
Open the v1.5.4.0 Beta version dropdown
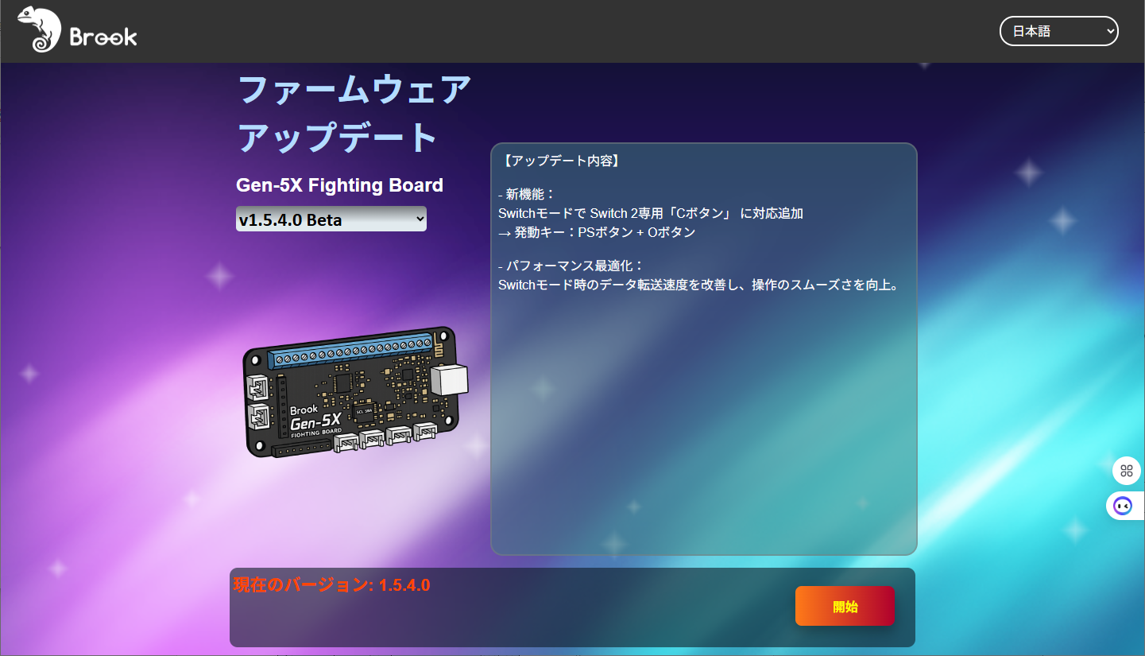(331, 219)
